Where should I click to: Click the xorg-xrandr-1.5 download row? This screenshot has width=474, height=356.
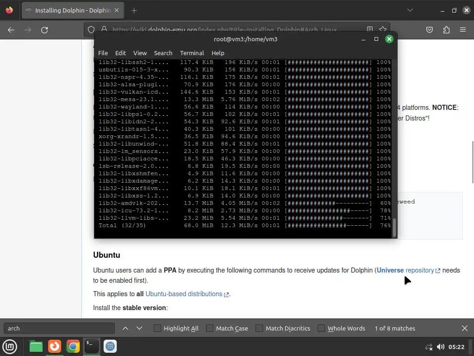click(x=244, y=137)
